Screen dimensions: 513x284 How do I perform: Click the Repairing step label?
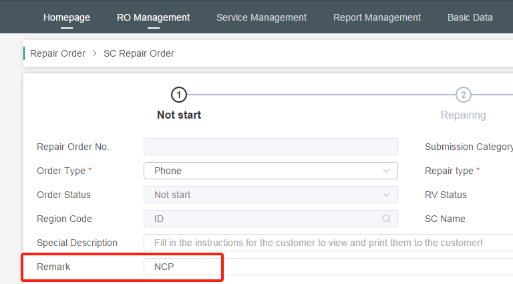coord(463,115)
